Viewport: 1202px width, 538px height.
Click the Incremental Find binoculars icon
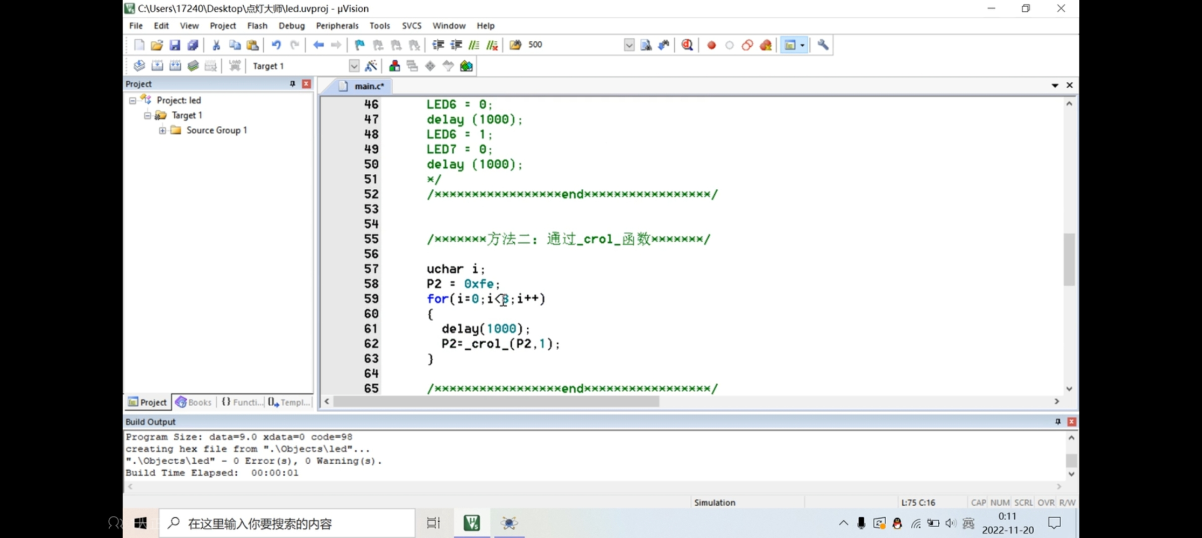(664, 45)
